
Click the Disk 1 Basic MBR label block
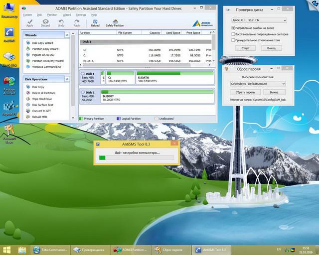pyautogui.click(x=90, y=77)
